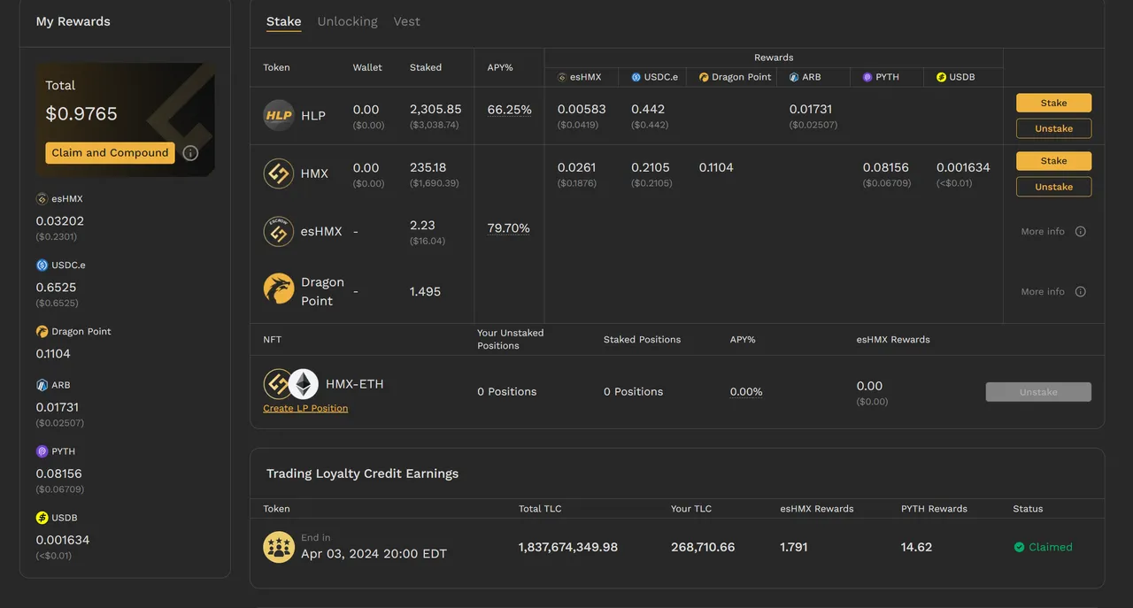Image resolution: width=1133 pixels, height=608 pixels.
Task: Click Your TLC value 268,710.66
Action: [x=703, y=548]
